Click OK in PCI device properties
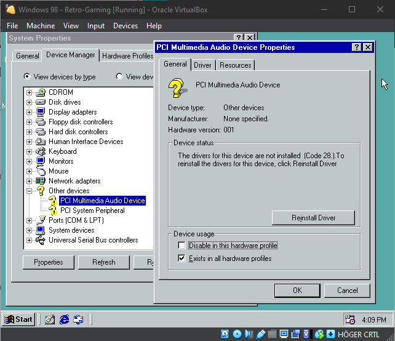Image resolution: width=395 pixels, height=341 pixels. 297,291
